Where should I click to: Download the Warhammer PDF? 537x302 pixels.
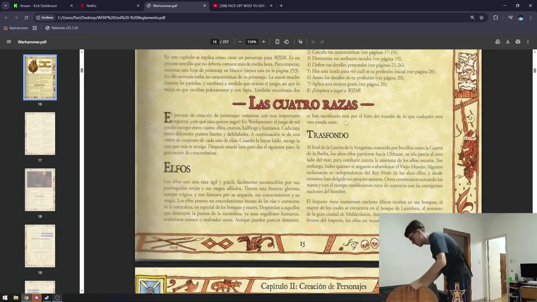(x=508, y=42)
